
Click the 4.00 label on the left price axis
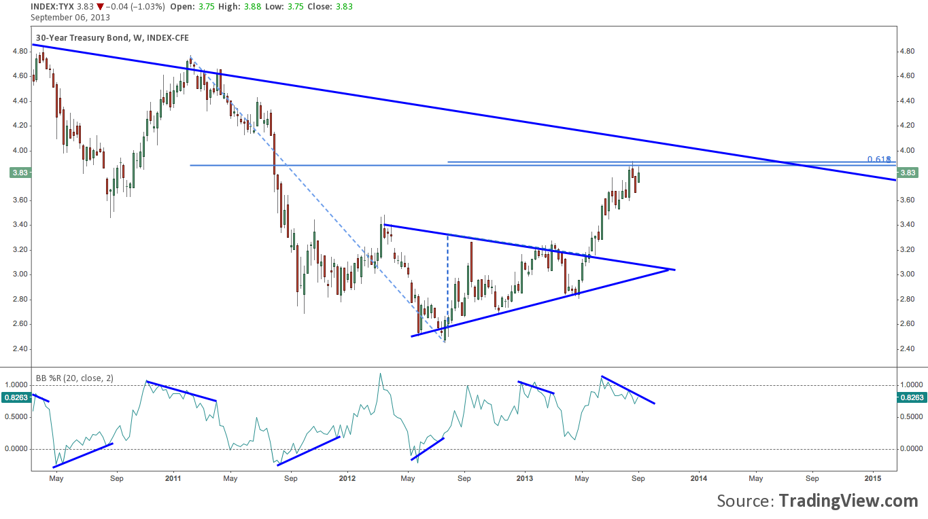pos(19,151)
